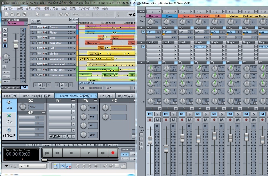Select the effects knob icon in Object Editor sidebar

[x=9, y=102]
